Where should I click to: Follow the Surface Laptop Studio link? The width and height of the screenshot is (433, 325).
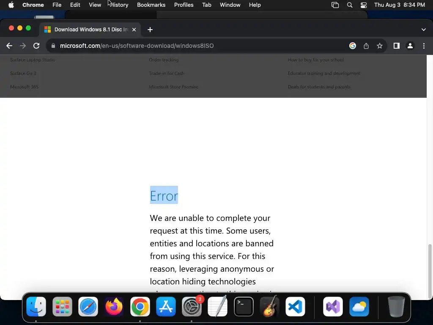(x=33, y=60)
